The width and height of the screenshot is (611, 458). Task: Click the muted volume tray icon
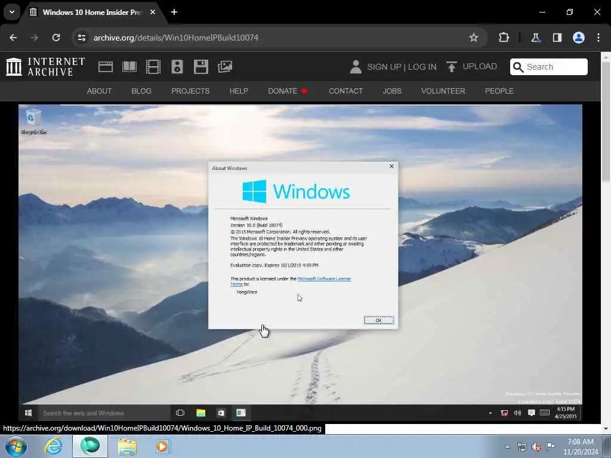tap(536, 447)
